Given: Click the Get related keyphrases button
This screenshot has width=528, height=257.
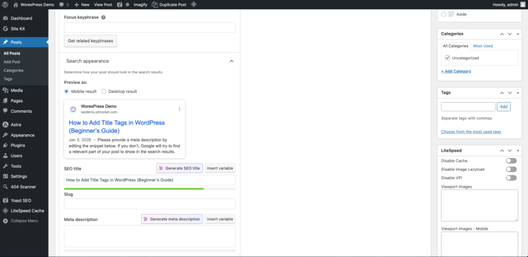Looking at the screenshot, I should (90, 41).
